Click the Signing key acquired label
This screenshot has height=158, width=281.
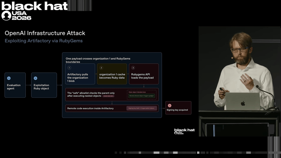pyautogui.click(x=177, y=110)
